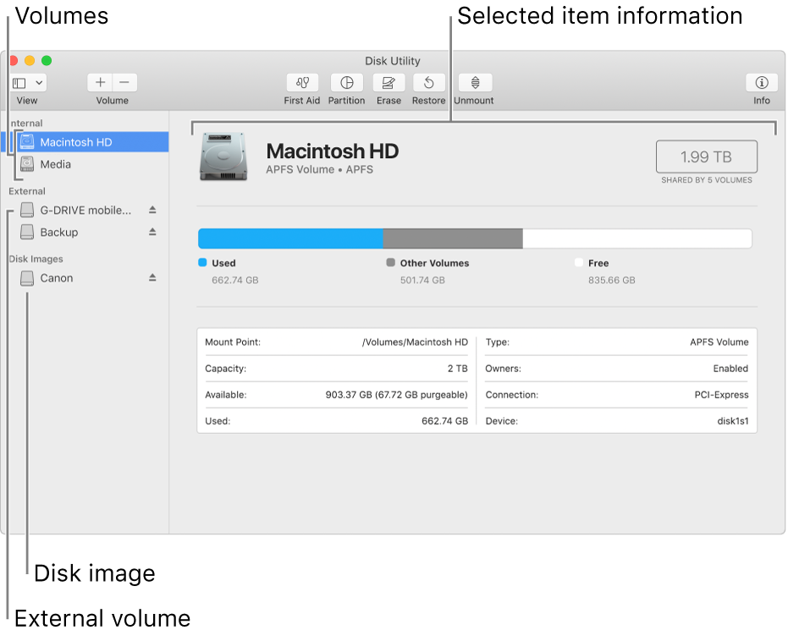Open the View sidebar dropdown

[28, 82]
